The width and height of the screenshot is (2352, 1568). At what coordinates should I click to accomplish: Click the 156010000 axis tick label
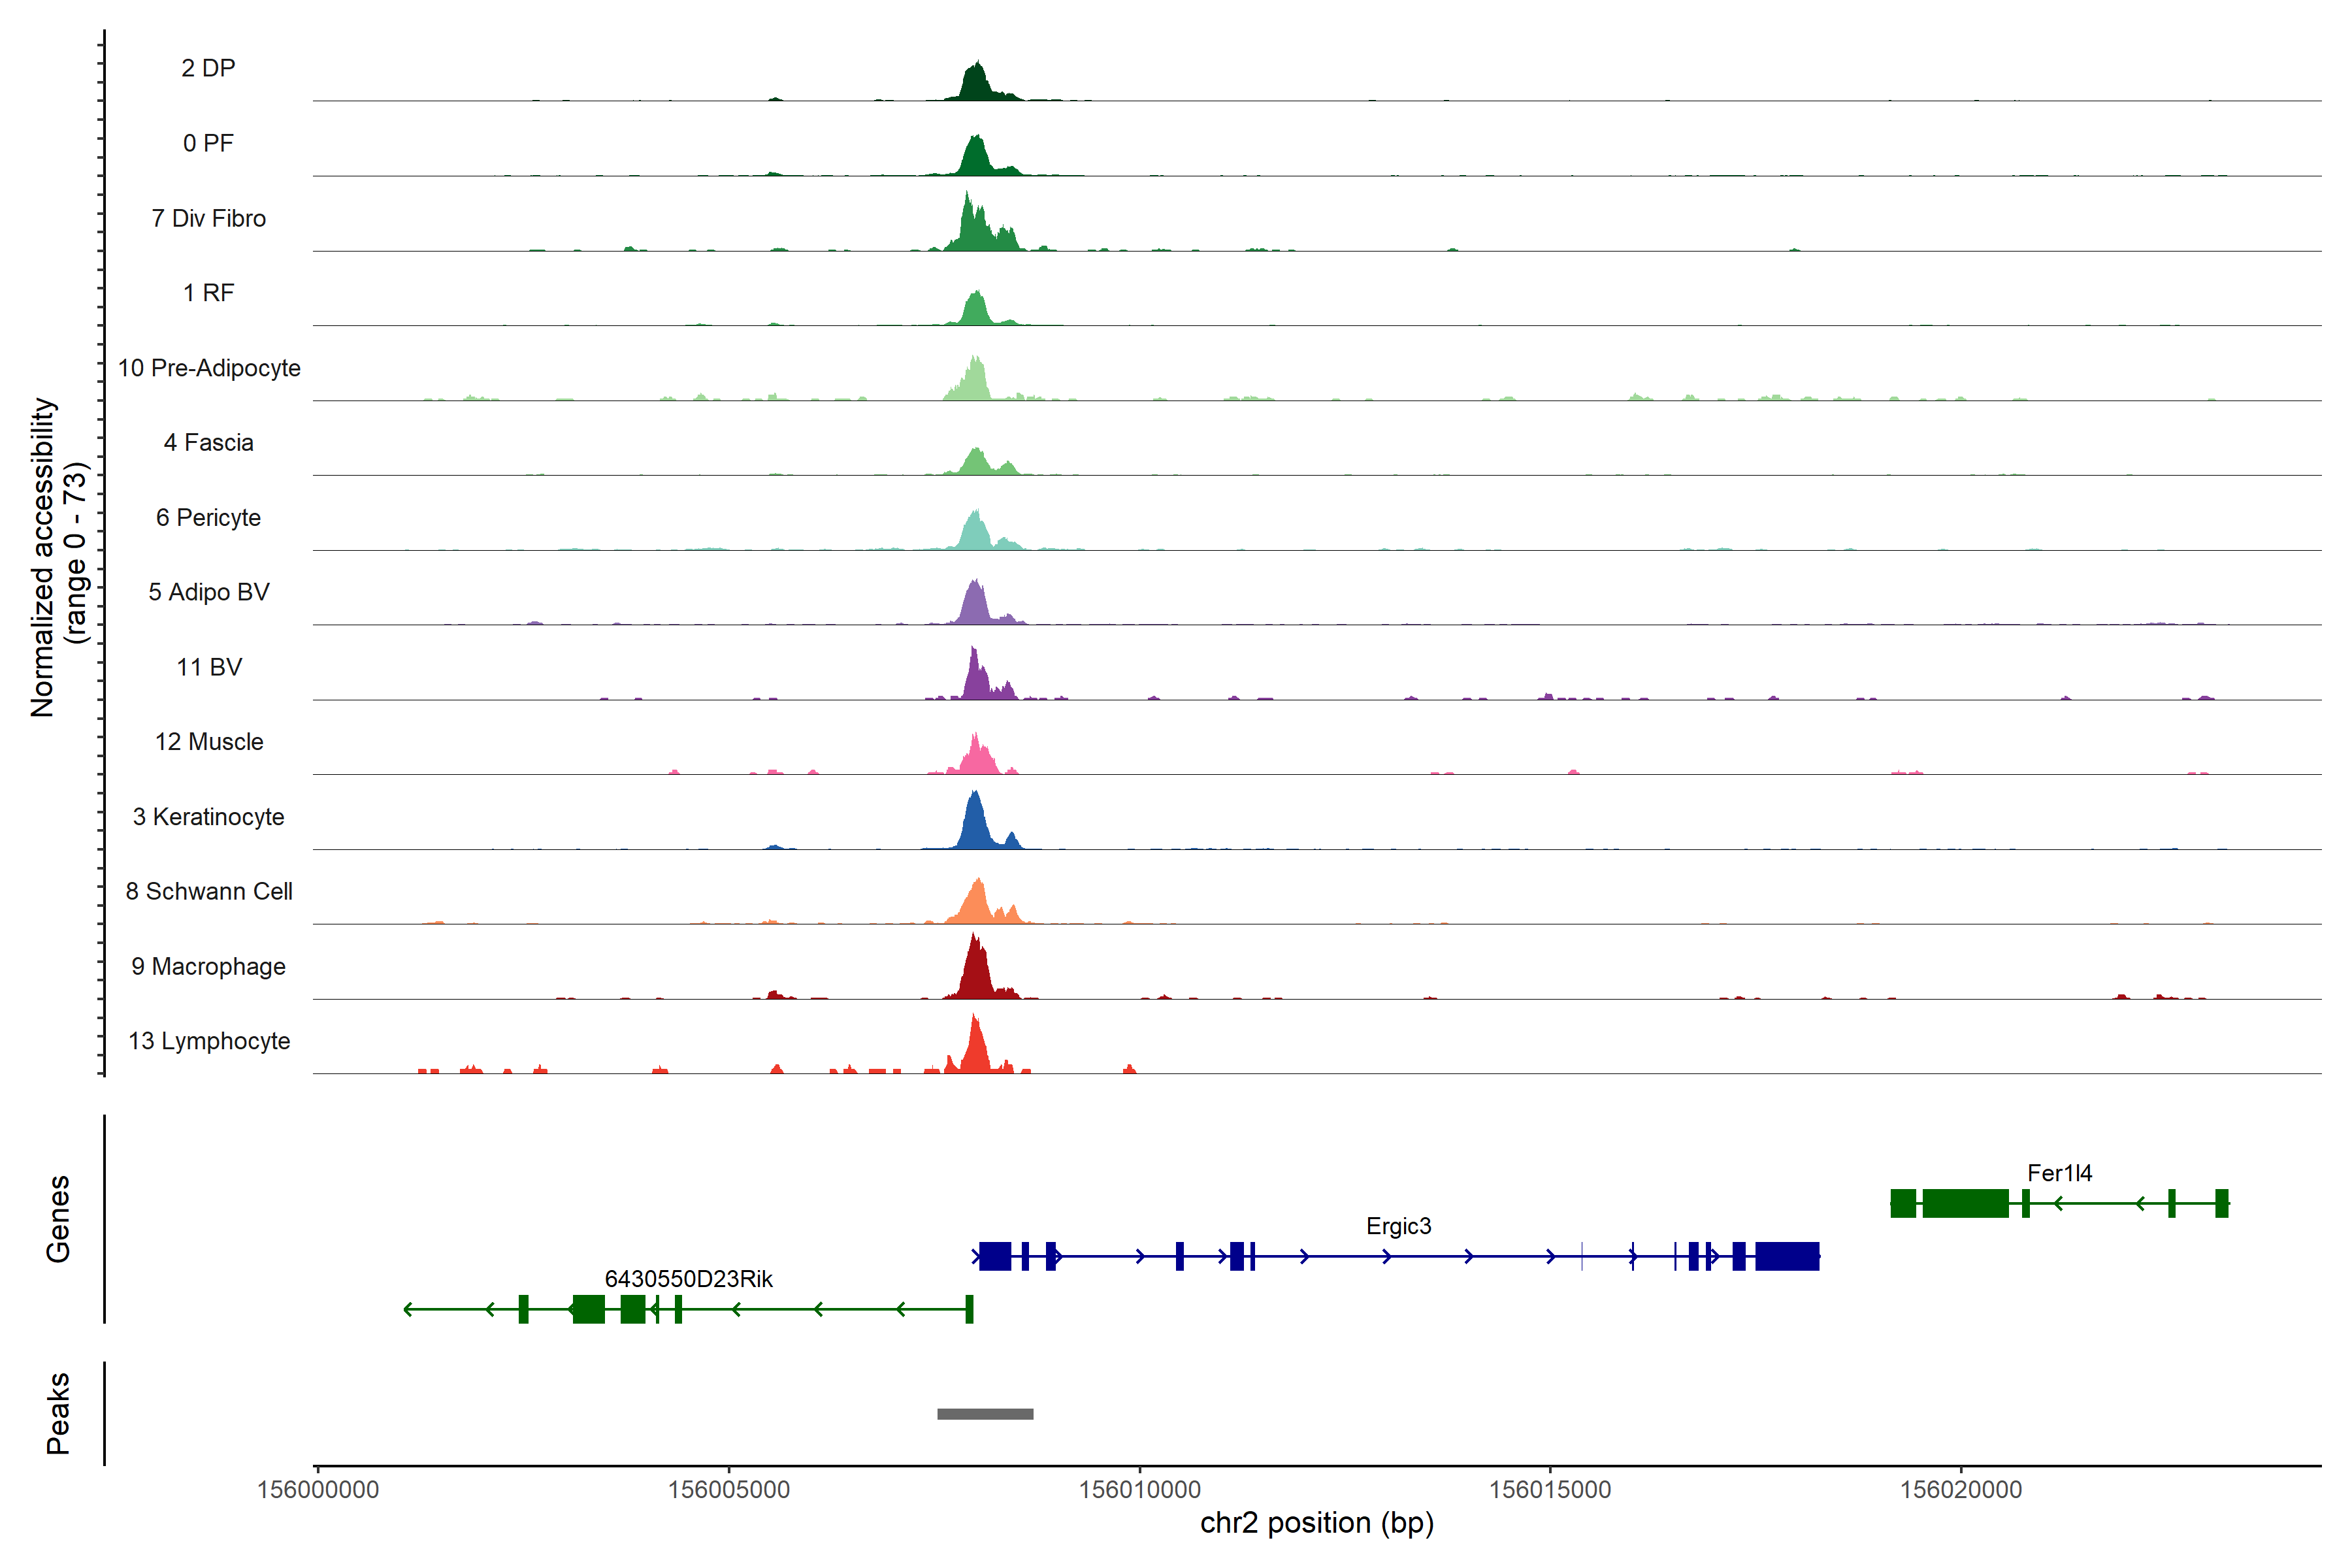1139,1489
